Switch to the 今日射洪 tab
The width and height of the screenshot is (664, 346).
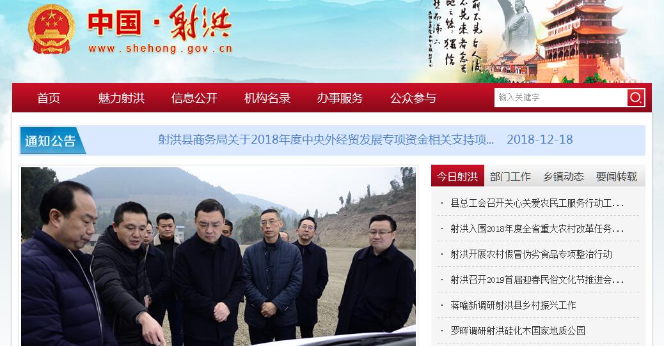[457, 176]
